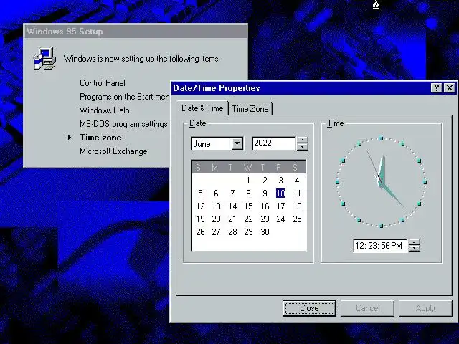
Task: Select day 5 in the calendar
Action: 200,193
